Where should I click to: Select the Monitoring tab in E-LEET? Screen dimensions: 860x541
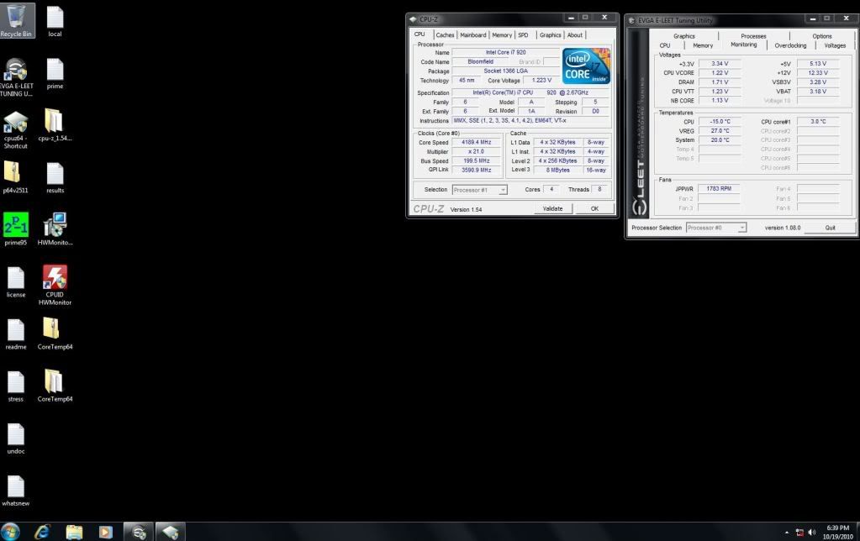[x=744, y=45]
